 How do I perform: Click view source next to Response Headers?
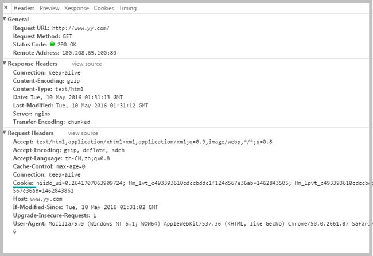pos(87,64)
